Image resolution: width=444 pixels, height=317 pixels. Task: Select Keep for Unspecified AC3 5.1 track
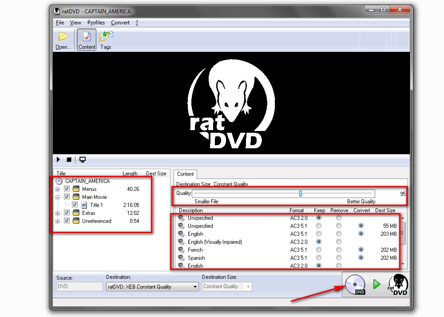(319, 226)
